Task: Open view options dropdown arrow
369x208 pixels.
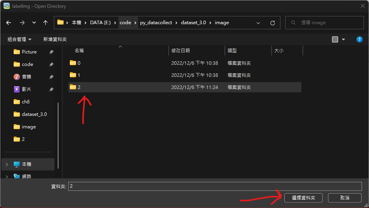Action: pos(343,39)
